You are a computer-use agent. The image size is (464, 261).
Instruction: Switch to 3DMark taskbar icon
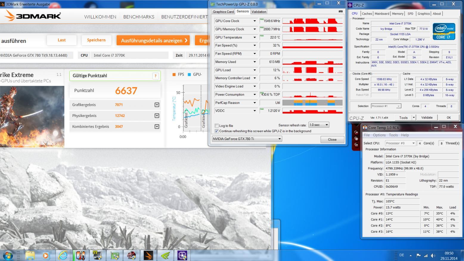[x=148, y=256]
